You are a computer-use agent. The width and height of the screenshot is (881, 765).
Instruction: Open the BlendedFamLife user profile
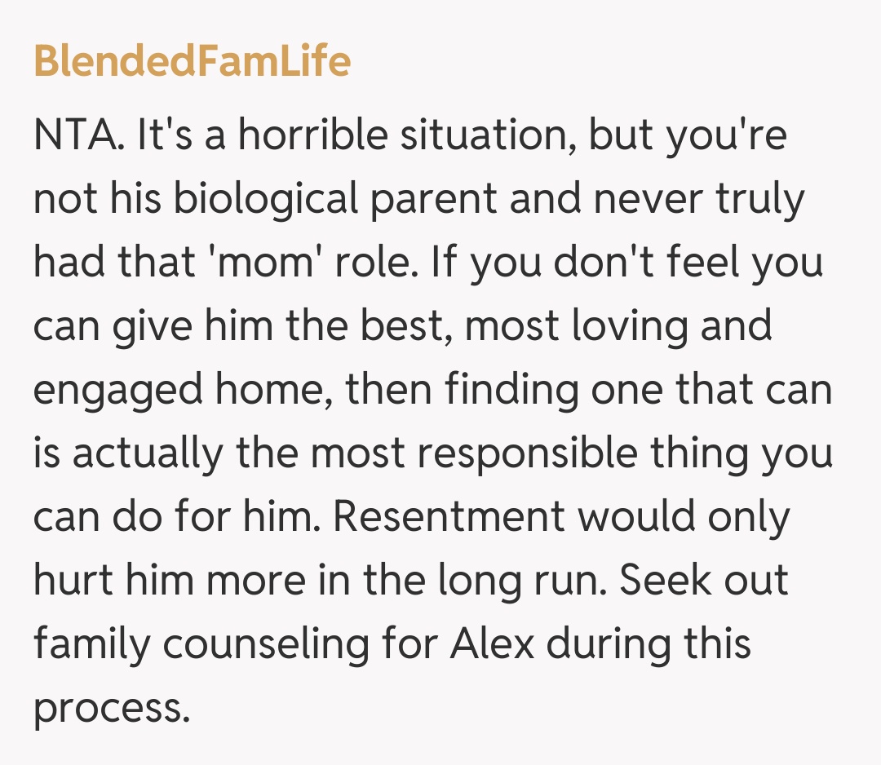tap(192, 61)
